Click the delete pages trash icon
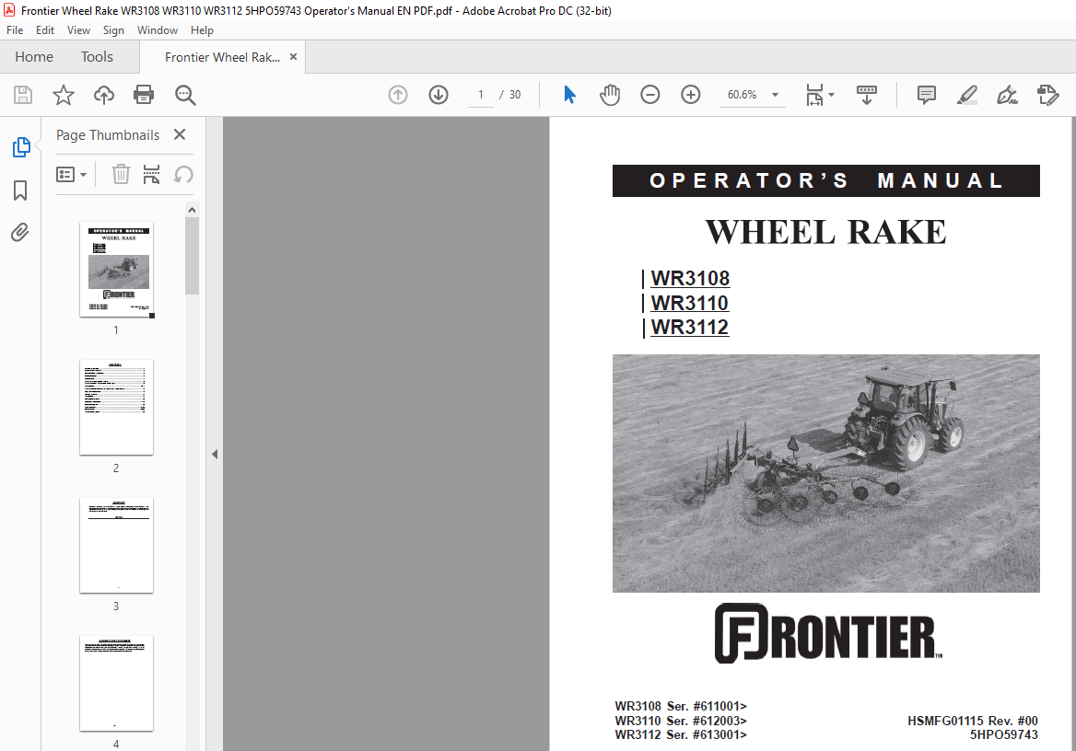Image resolution: width=1076 pixels, height=751 pixels. [121, 174]
